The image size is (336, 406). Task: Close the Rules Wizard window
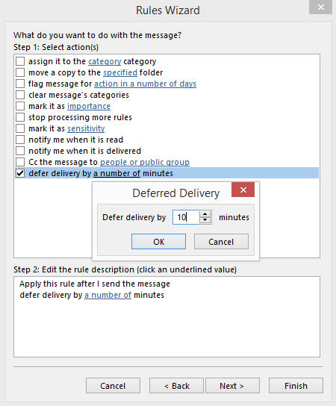tap(321, 7)
